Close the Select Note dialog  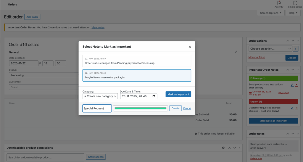(x=190, y=47)
